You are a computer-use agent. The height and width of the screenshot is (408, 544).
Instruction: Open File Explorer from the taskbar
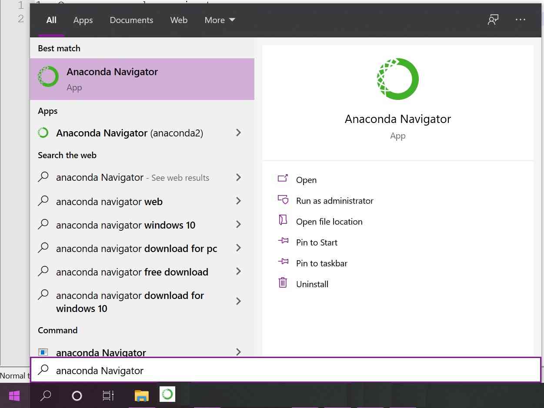(142, 395)
